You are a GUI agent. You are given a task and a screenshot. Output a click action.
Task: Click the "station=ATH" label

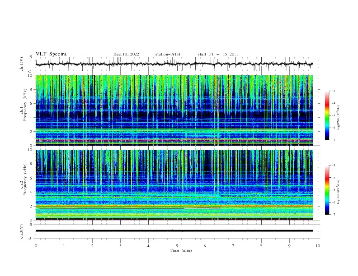click(x=168, y=54)
